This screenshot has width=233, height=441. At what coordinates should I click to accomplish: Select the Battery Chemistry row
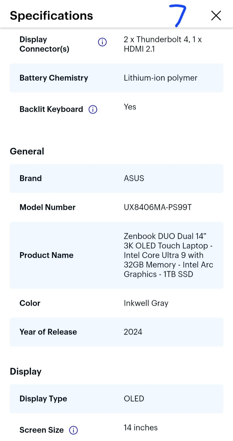click(x=116, y=78)
